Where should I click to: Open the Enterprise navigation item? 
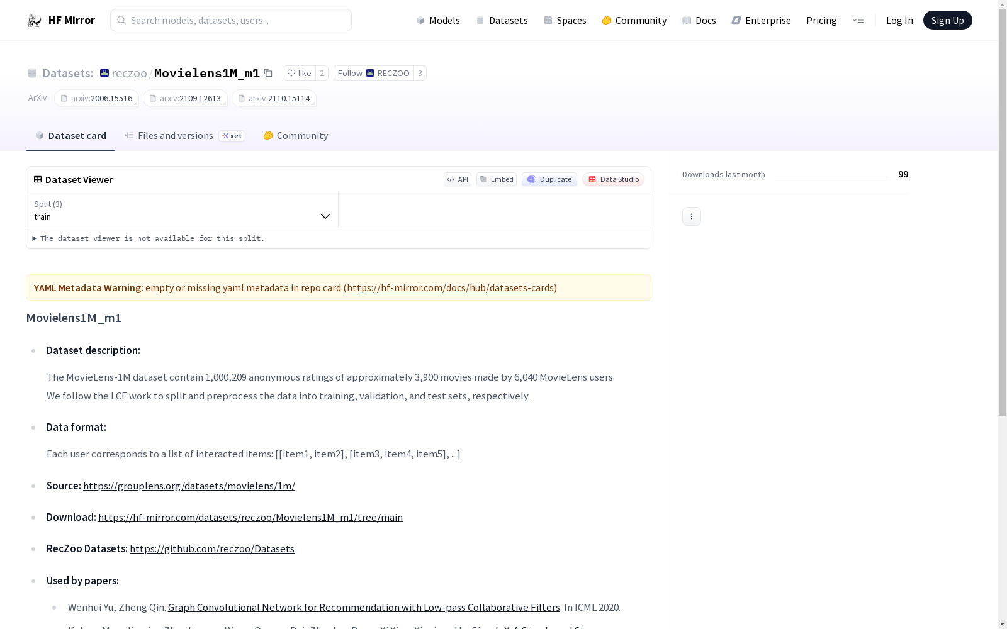point(761,20)
